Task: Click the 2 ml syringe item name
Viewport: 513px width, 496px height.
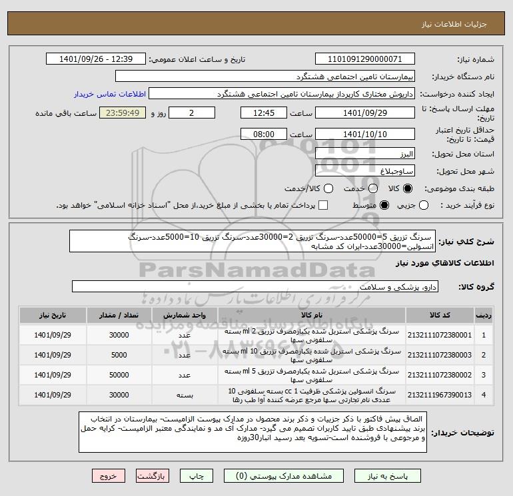Action: coord(312,336)
